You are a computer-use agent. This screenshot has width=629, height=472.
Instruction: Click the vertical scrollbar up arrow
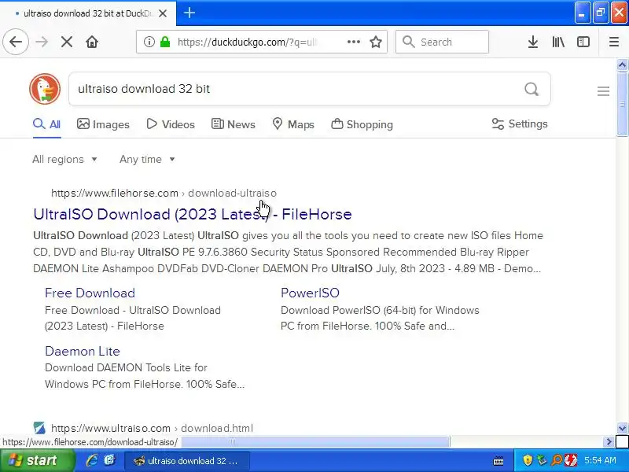(622, 65)
